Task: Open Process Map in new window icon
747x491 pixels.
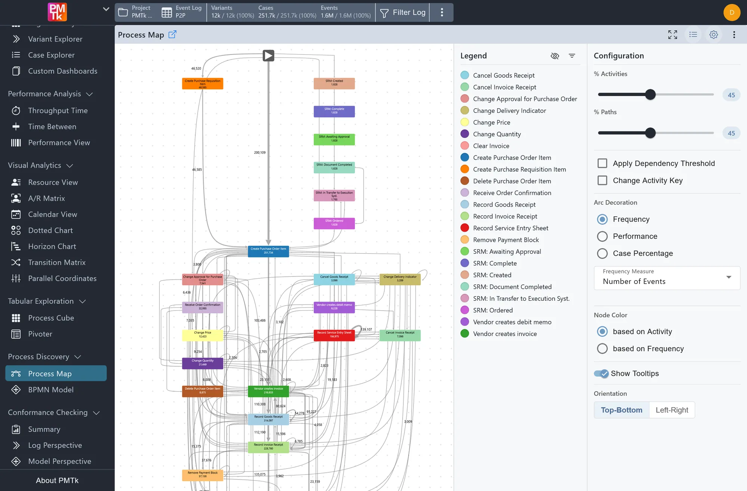Action: click(173, 34)
